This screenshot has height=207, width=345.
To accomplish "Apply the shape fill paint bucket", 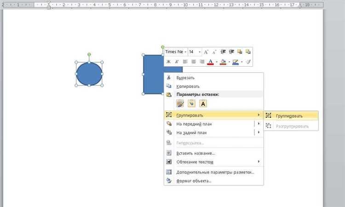I will point(223,62).
